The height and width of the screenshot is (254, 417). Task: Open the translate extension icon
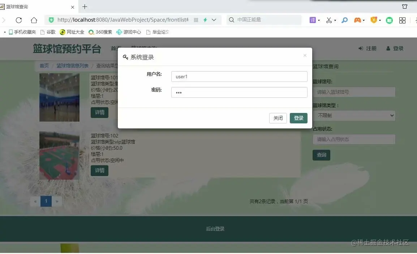click(313, 20)
